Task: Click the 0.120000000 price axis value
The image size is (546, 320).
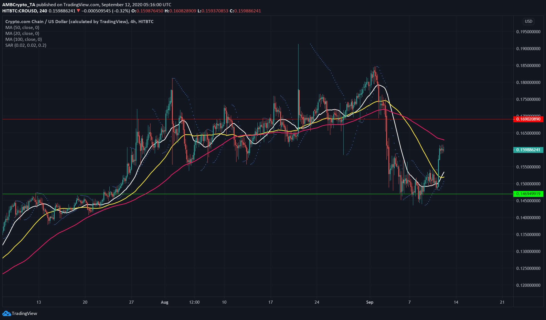Action: 528,285
